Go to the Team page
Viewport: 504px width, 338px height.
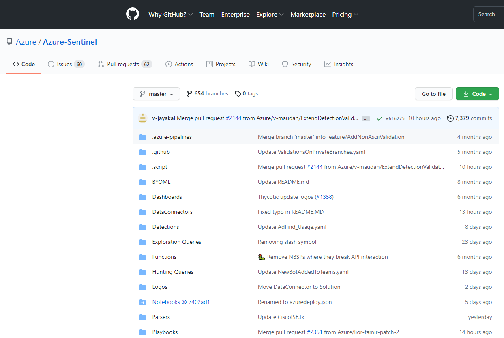pos(207,14)
